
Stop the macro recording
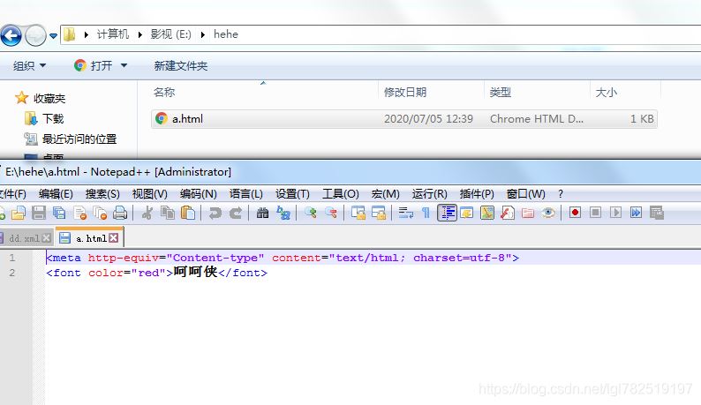[595, 213]
